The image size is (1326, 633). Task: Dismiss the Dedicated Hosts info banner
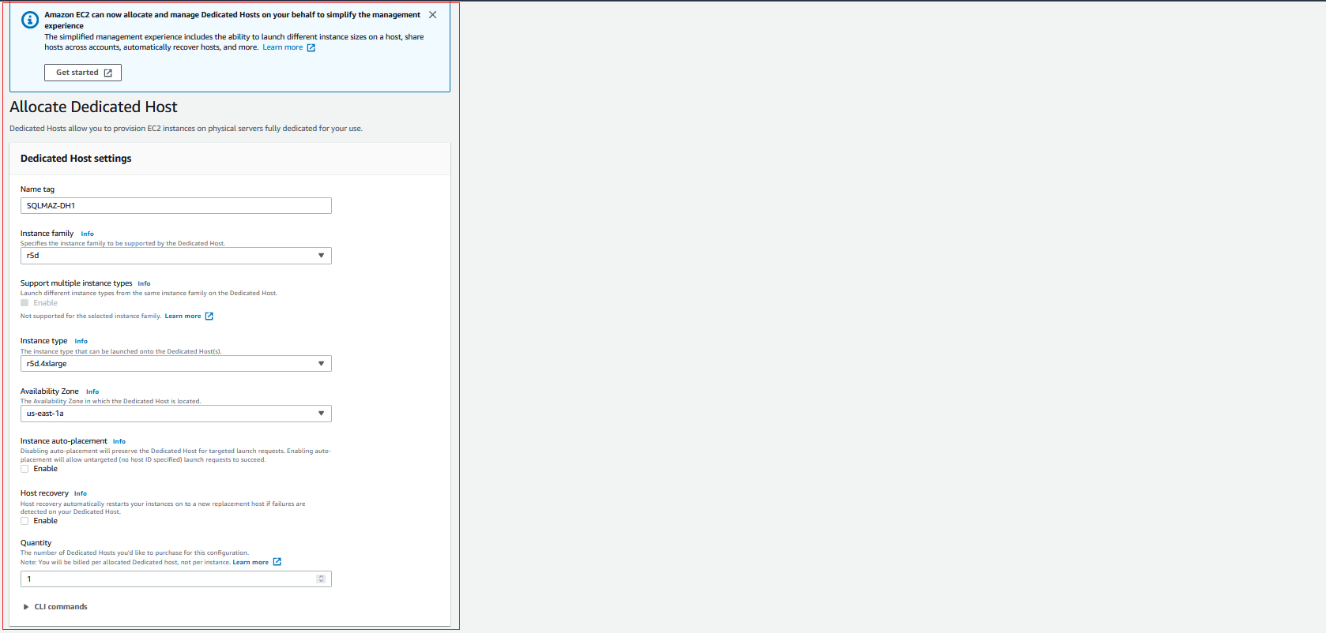432,15
